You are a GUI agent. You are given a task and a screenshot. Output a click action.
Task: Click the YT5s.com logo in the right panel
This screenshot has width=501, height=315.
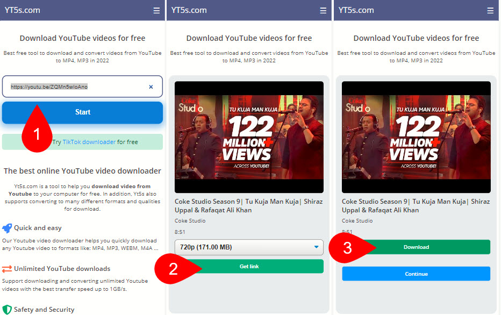[x=356, y=10]
